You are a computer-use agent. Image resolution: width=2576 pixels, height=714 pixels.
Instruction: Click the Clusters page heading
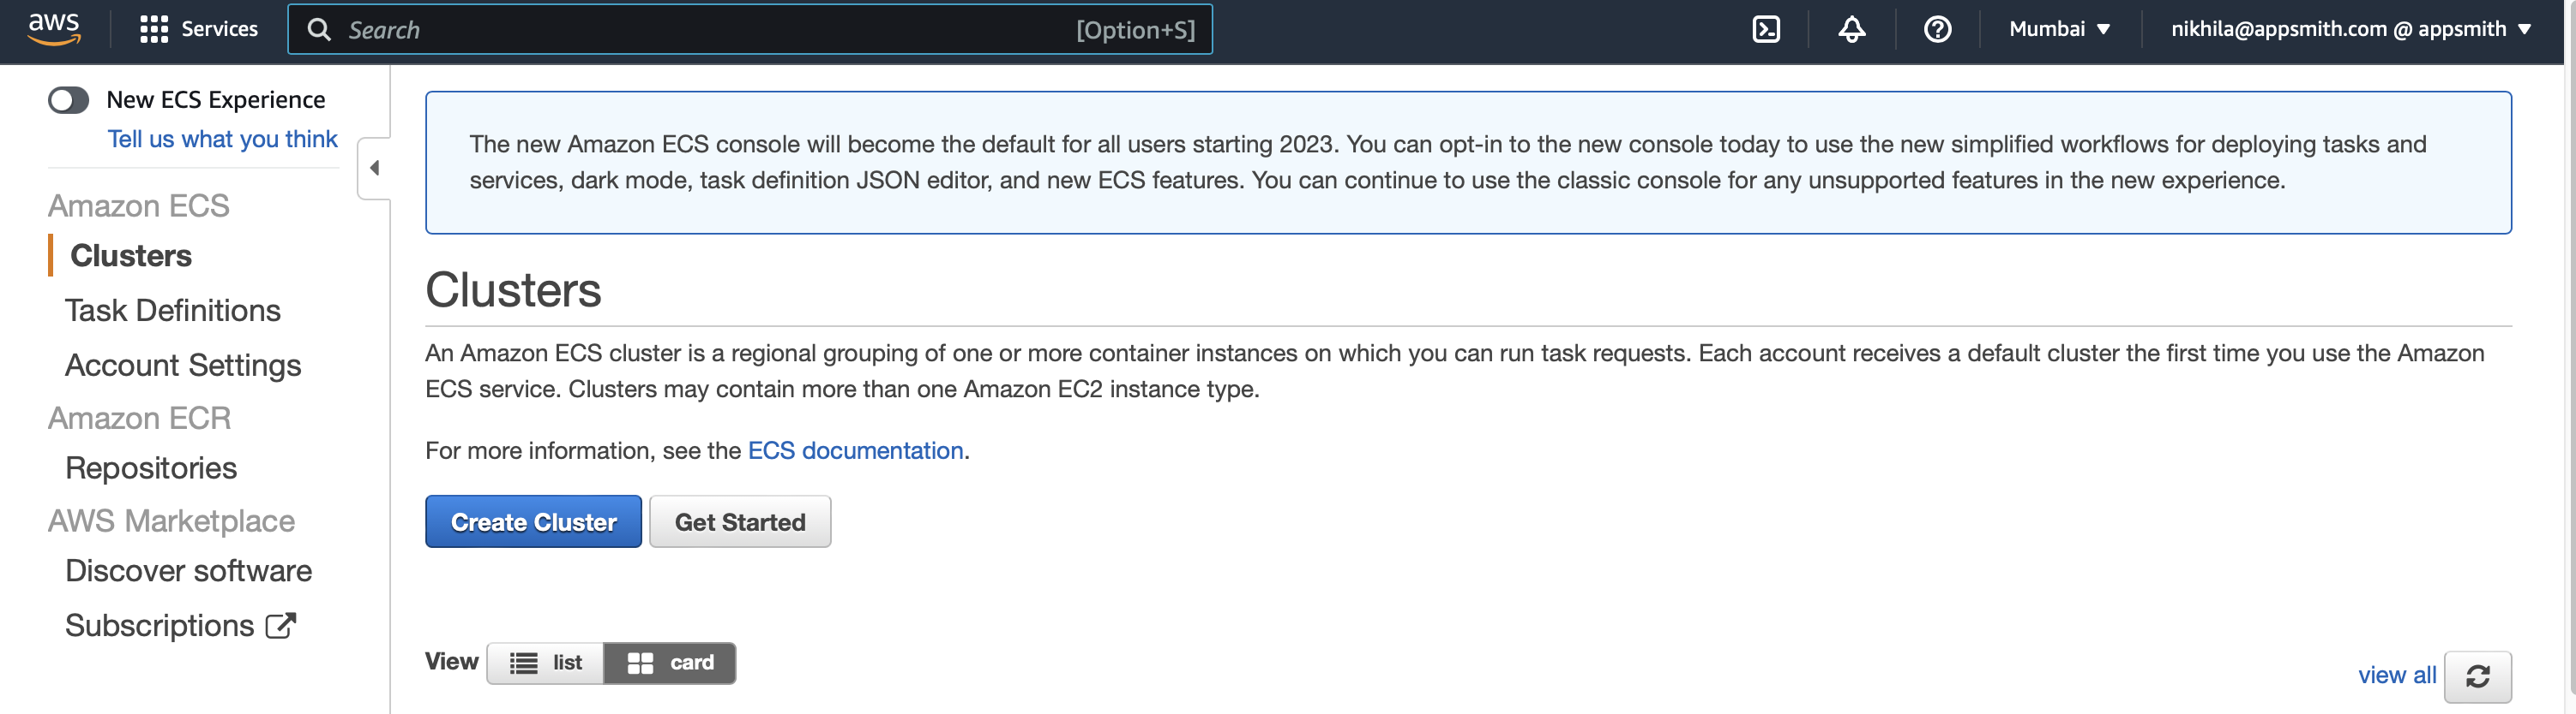click(x=513, y=290)
